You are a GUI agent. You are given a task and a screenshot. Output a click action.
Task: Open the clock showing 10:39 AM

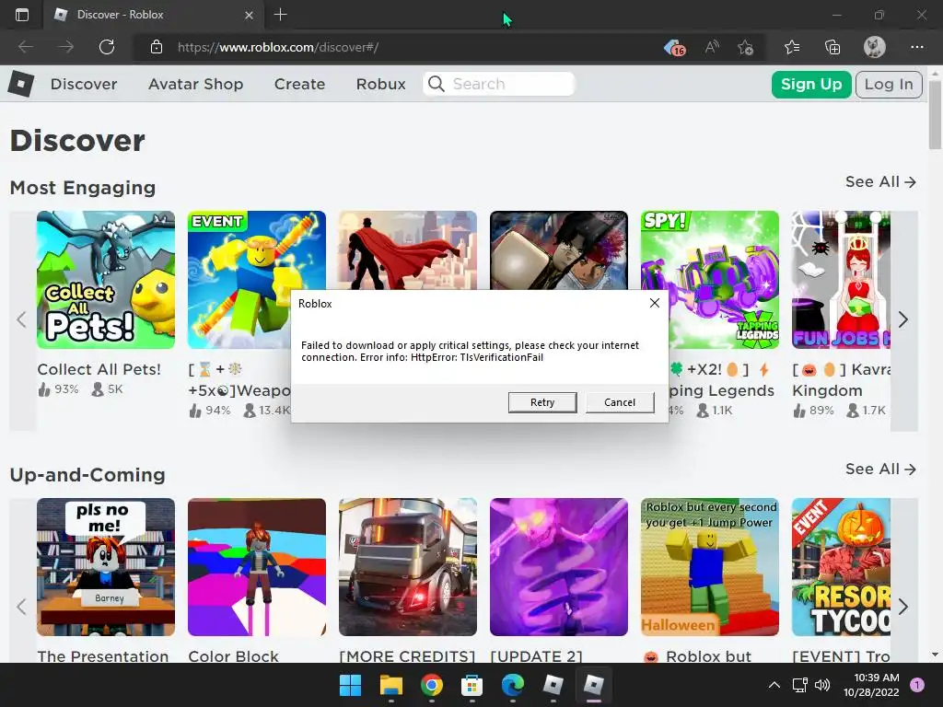click(871, 685)
